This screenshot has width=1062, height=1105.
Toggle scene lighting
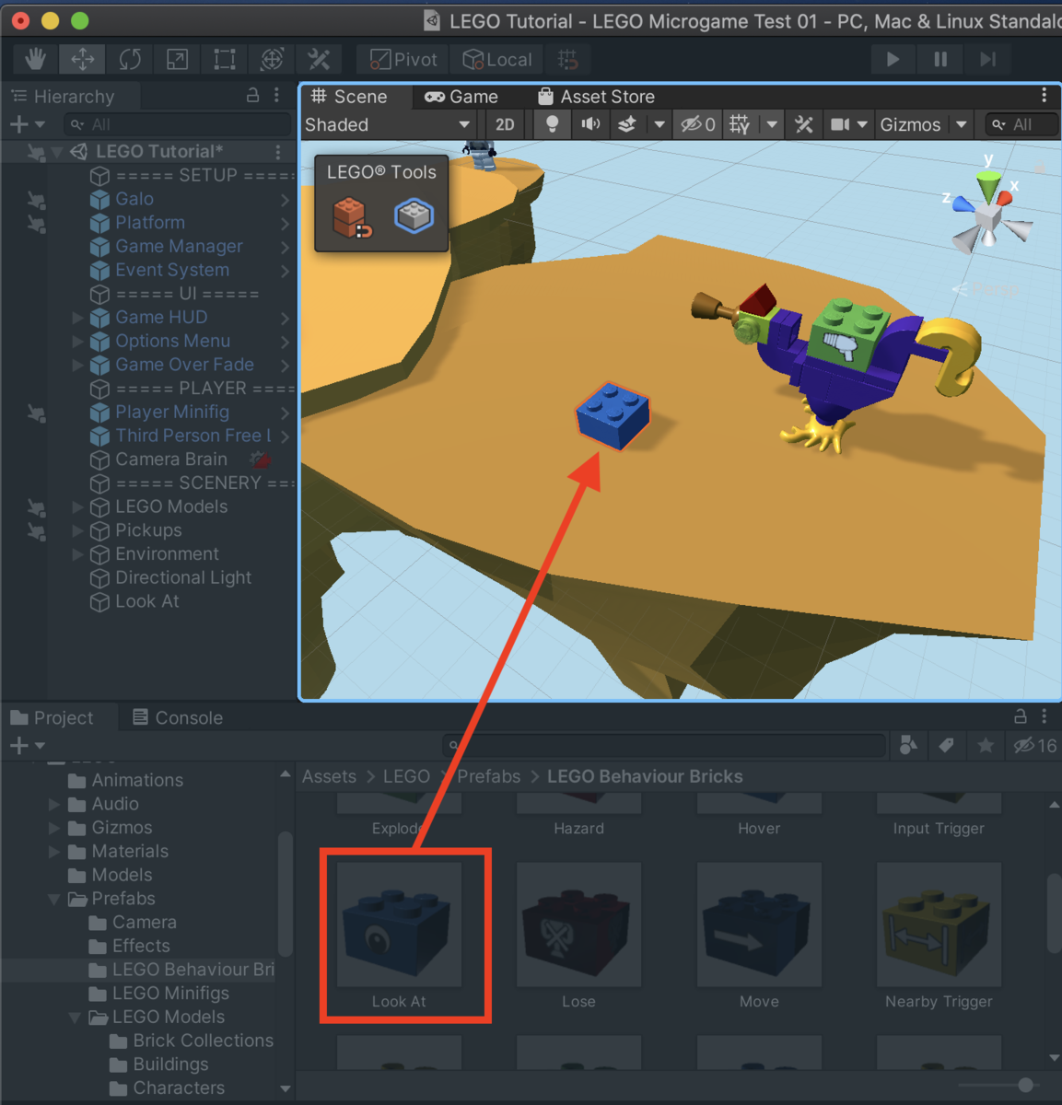[x=552, y=124]
